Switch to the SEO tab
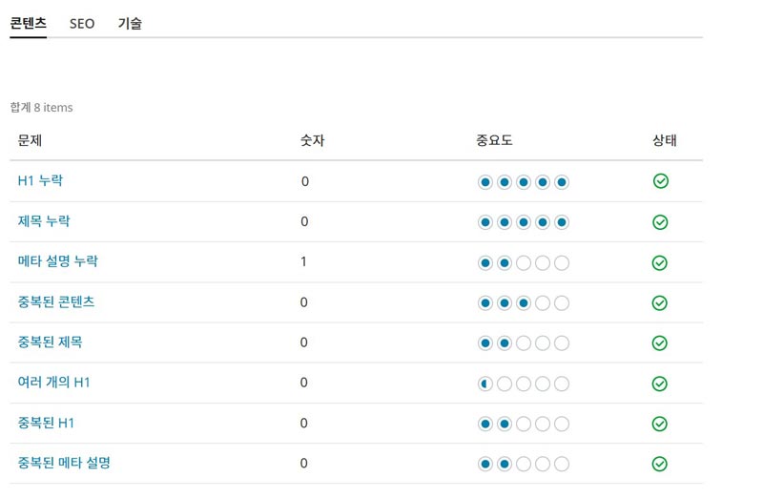This screenshot has height=498, width=763. pyautogui.click(x=82, y=24)
